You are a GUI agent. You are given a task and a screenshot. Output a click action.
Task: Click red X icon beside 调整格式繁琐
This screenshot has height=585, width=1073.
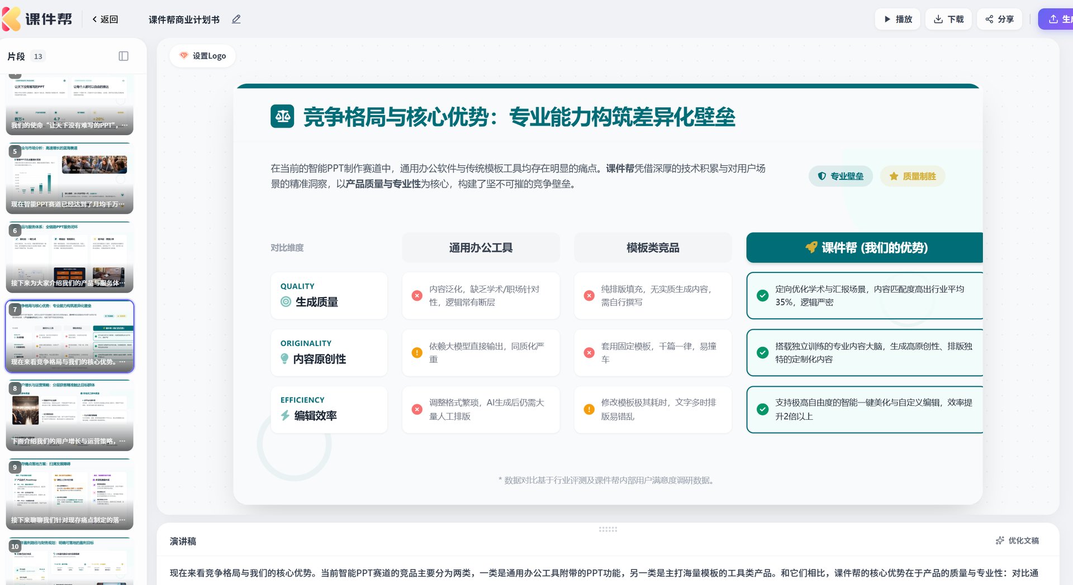coord(417,409)
